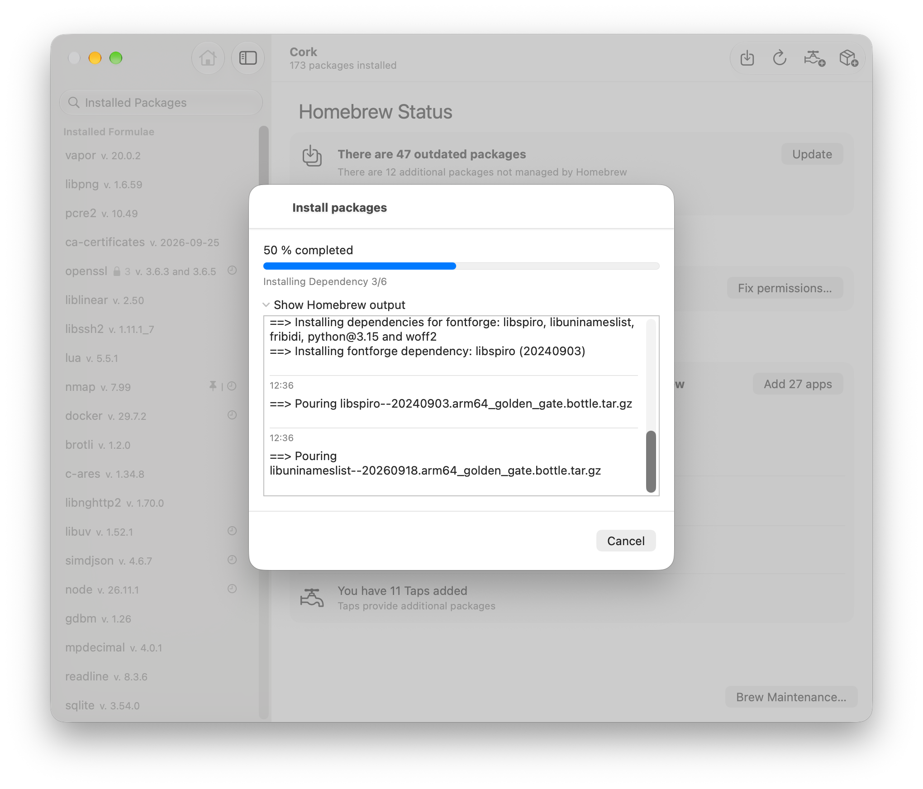Toggle the sidebar visibility icon
This screenshot has width=923, height=789.
247,58
